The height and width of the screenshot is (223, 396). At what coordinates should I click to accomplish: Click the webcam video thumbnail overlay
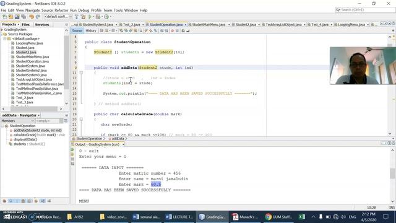click(363, 66)
